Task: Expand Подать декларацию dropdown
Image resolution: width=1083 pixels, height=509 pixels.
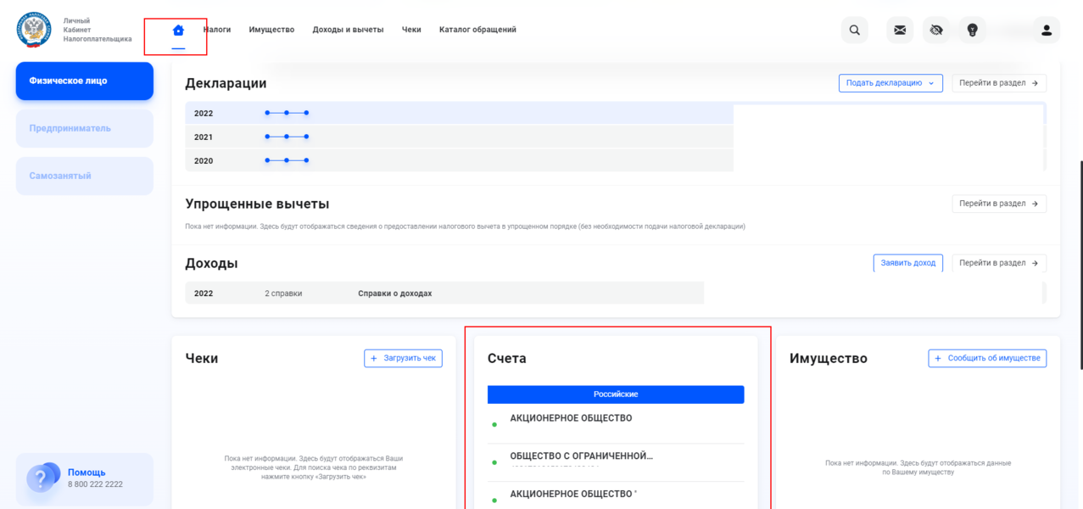Action: (890, 83)
